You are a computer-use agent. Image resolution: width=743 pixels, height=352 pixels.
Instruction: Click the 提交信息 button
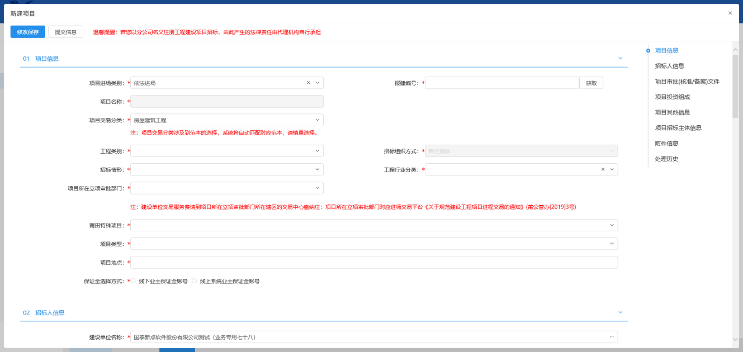(x=65, y=32)
